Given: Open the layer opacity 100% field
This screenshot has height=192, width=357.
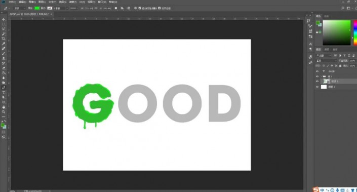Looking at the screenshot, I should click(352, 61).
